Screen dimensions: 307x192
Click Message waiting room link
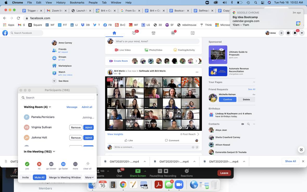coord(72,107)
